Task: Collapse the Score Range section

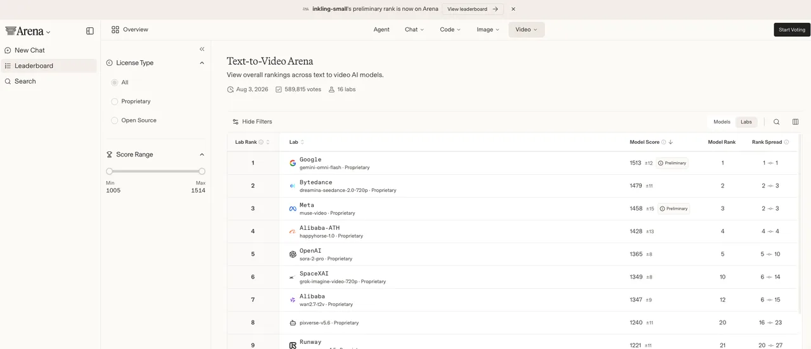Action: coord(202,155)
